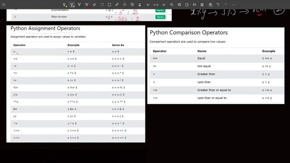
Task: Open the more options ellipsis
Action: coord(234,5)
